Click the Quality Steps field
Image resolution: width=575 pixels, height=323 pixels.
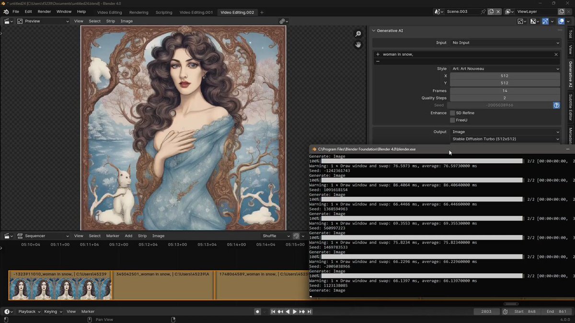pos(505,98)
